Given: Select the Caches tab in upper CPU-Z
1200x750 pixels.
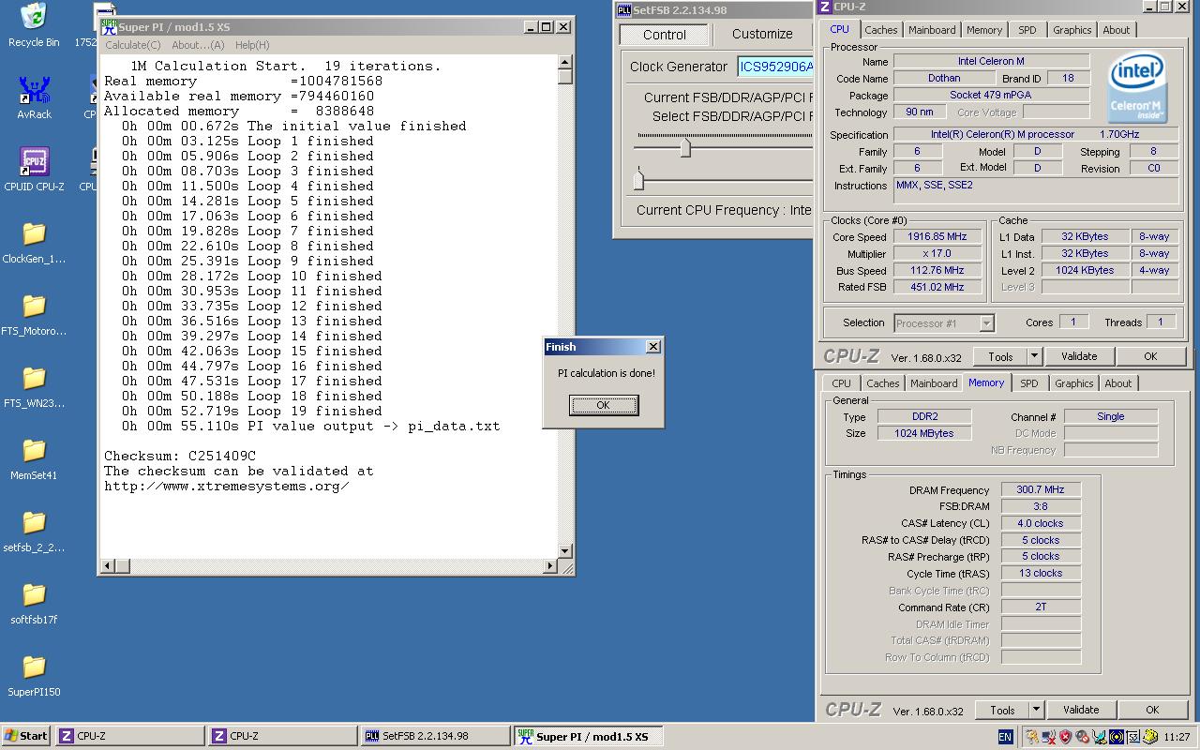Looking at the screenshot, I should 880,30.
